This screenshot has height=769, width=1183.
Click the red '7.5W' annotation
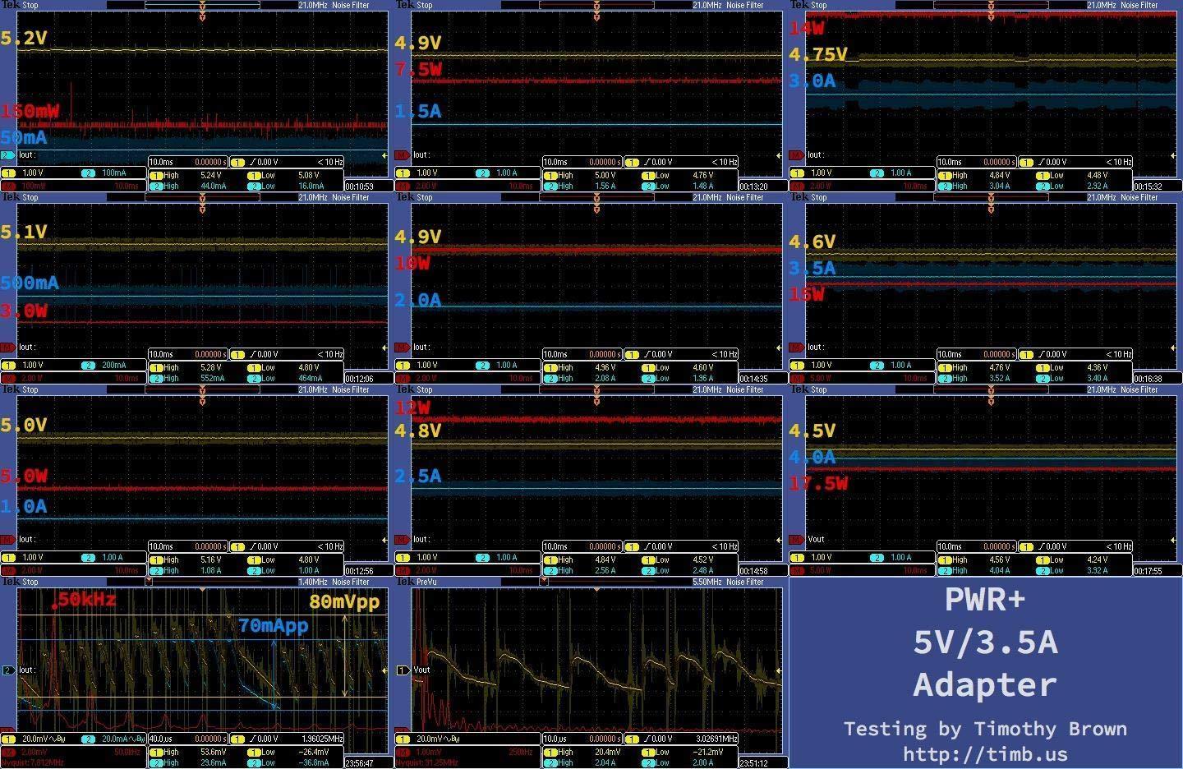click(x=418, y=69)
